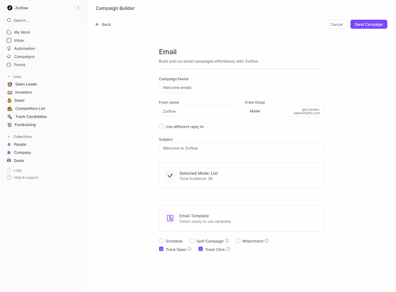
Task: Click the '@s1.emails-salessimplify.com' domain text
Action: click(307, 111)
